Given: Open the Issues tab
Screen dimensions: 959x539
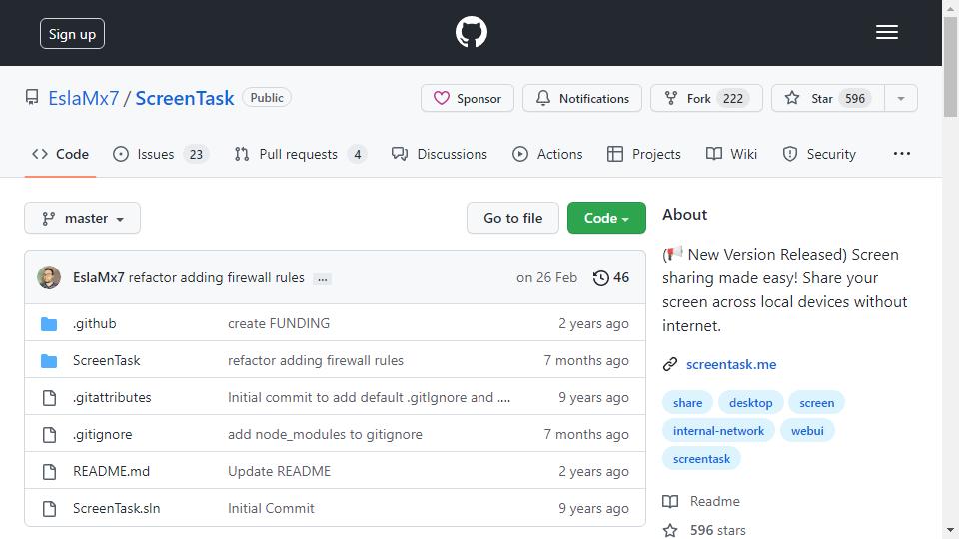Looking at the screenshot, I should click(x=161, y=154).
